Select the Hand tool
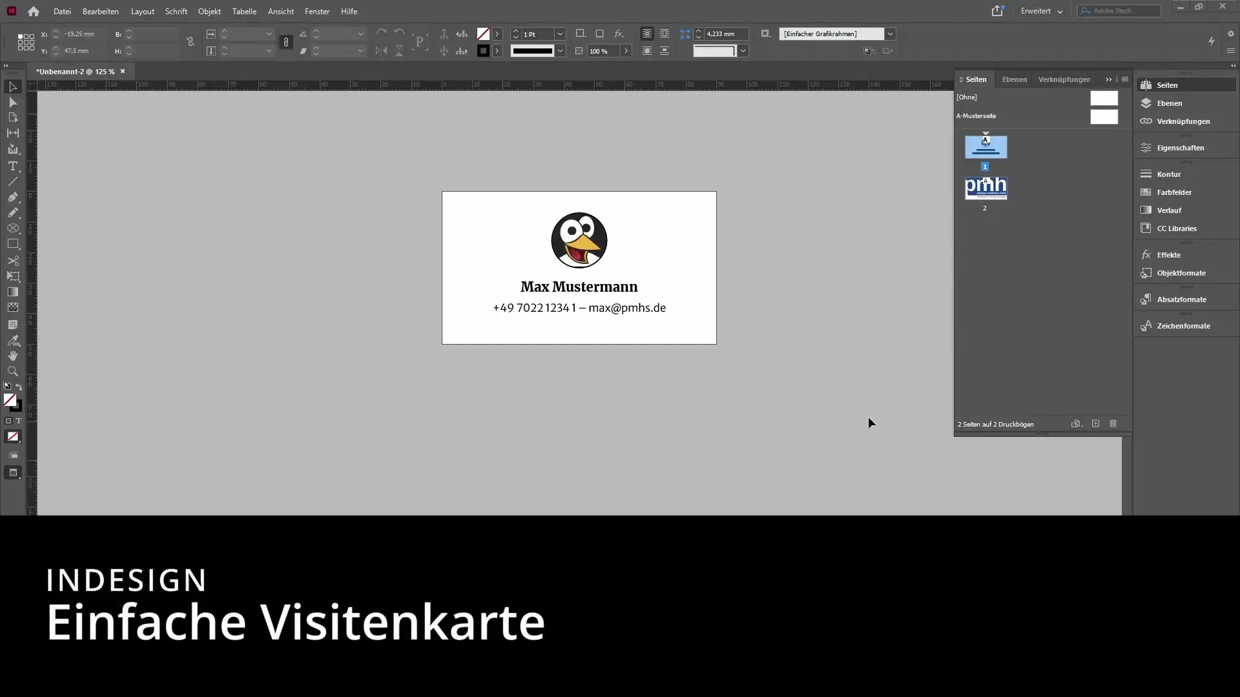This screenshot has height=697, width=1240. [12, 356]
